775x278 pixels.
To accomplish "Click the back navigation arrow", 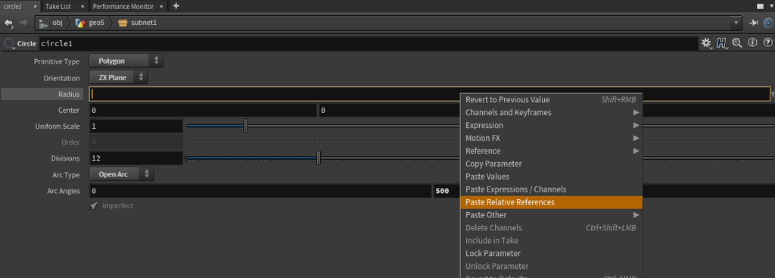I will pyautogui.click(x=8, y=23).
